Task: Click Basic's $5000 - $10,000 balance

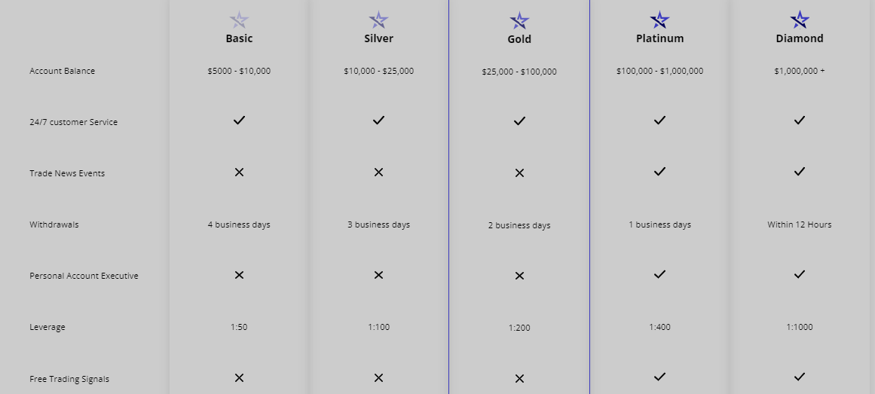Action: point(239,72)
